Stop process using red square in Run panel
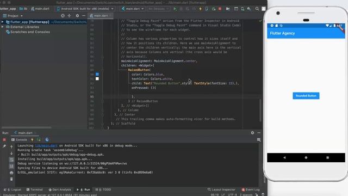The width and height of the screenshot is (348, 196). click(x=4, y=139)
